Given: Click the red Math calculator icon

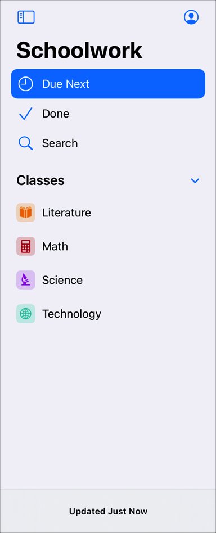Looking at the screenshot, I should (x=26, y=246).
